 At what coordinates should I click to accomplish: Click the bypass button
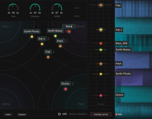(22, 114)
